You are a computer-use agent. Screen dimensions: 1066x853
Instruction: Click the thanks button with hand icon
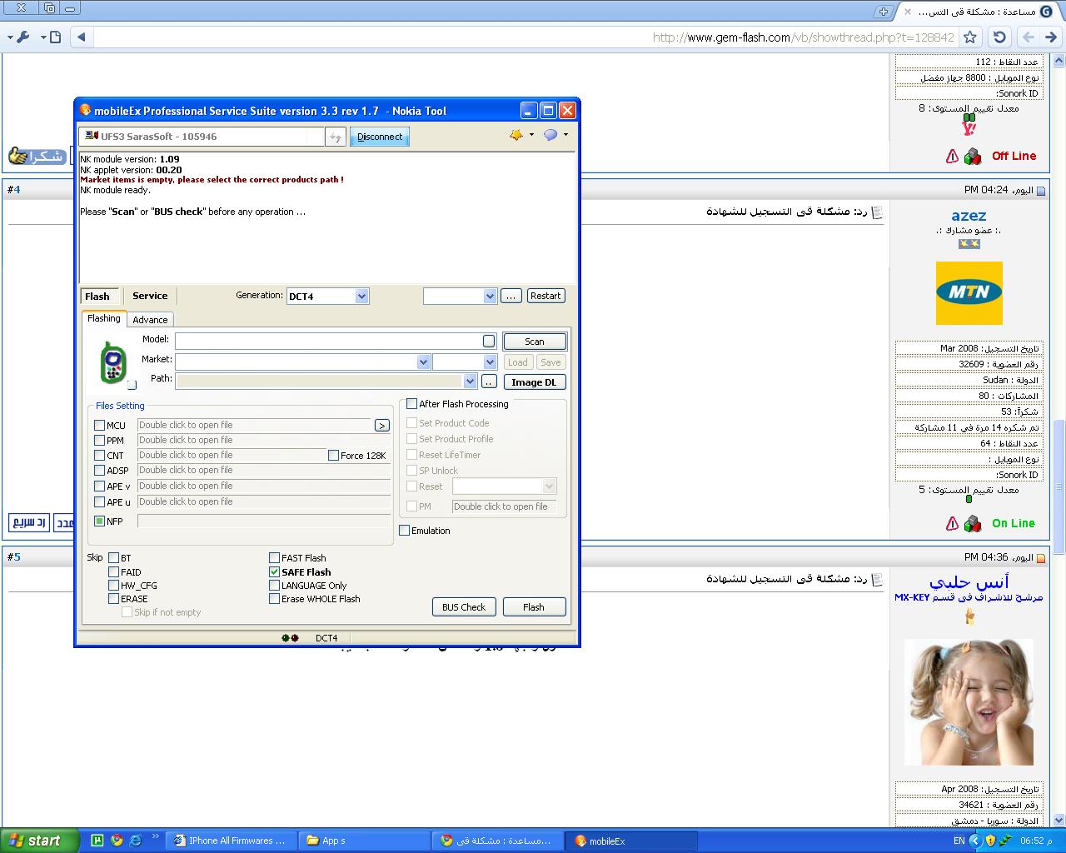coord(37,156)
